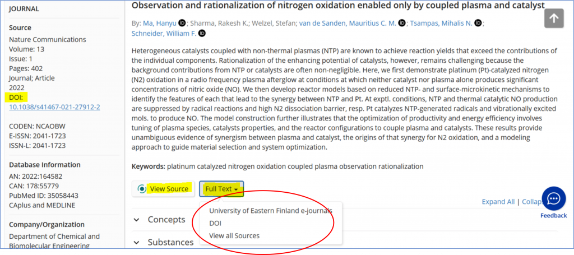Open author link Schneider, William F.
The height and width of the screenshot is (255, 574).
click(x=164, y=34)
